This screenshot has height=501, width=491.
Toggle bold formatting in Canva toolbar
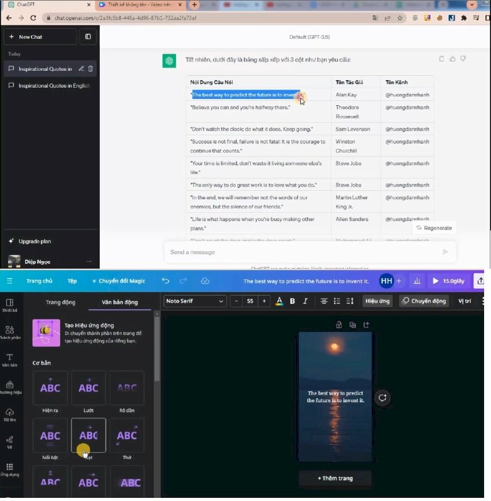(x=292, y=301)
